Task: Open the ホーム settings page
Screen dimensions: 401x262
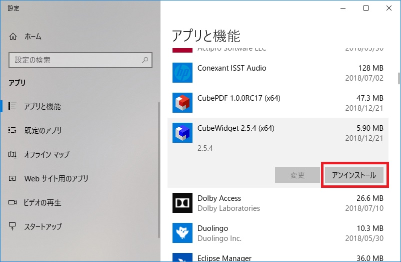Action: [32, 37]
